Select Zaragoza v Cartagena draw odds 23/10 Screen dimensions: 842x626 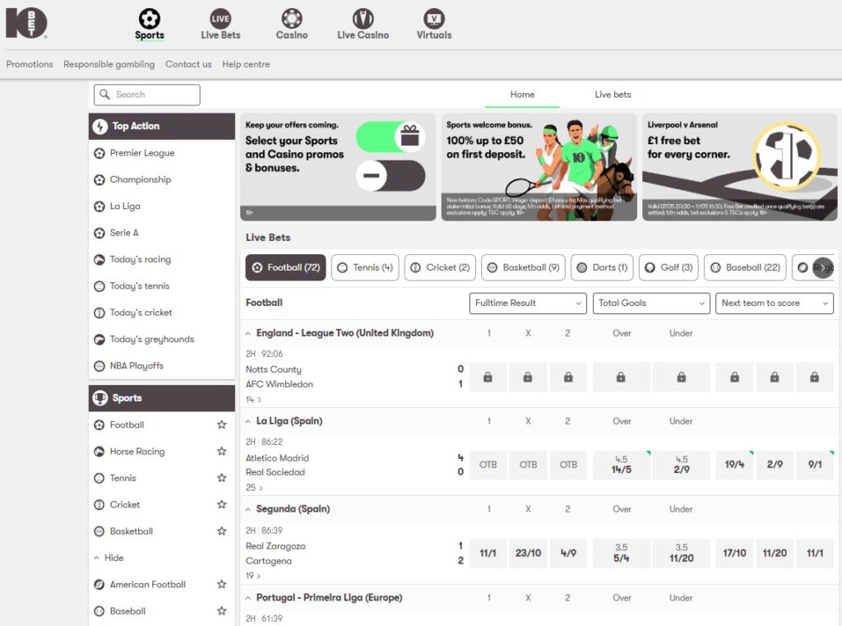(528, 553)
